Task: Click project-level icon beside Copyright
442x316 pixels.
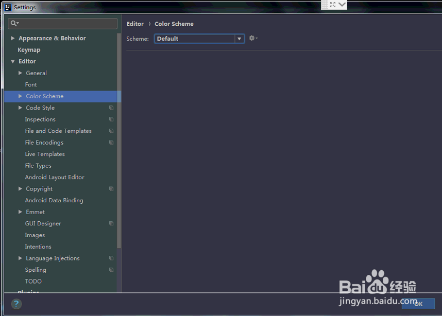Action: (x=111, y=189)
